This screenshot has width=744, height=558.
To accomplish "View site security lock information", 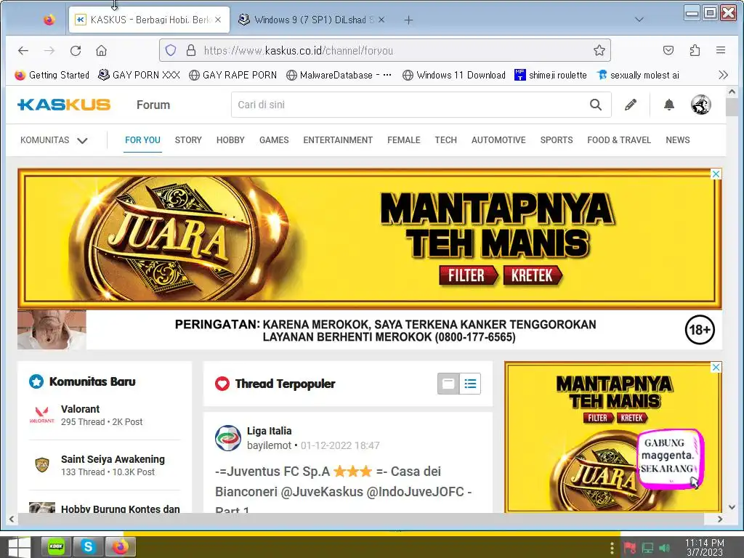I will tap(191, 50).
